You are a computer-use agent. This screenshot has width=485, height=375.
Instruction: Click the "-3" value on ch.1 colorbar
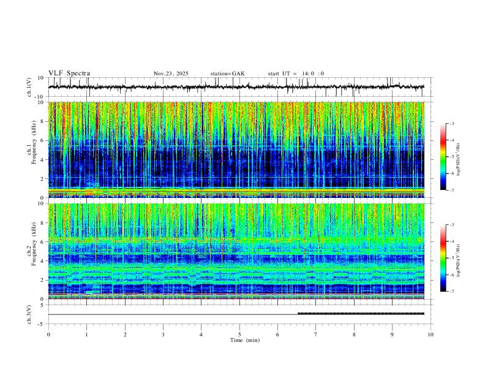(x=451, y=123)
